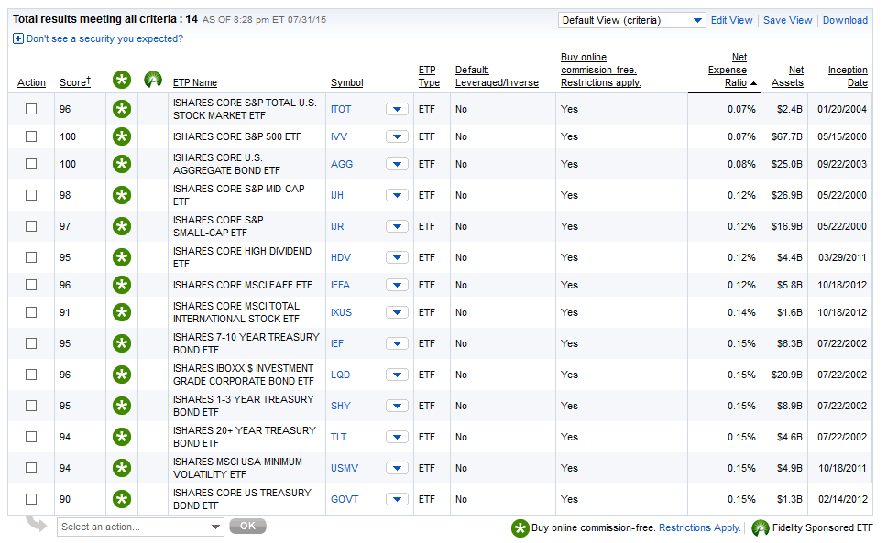The height and width of the screenshot is (543, 887).
Task: Click Don't see a security you expected link
Action: point(104,38)
